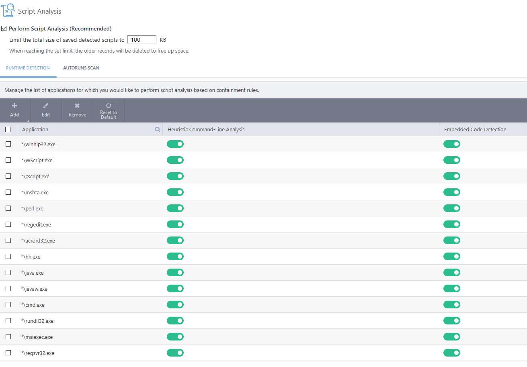Click the Reset to Default icon
The image size is (527, 367).
pos(109,106)
